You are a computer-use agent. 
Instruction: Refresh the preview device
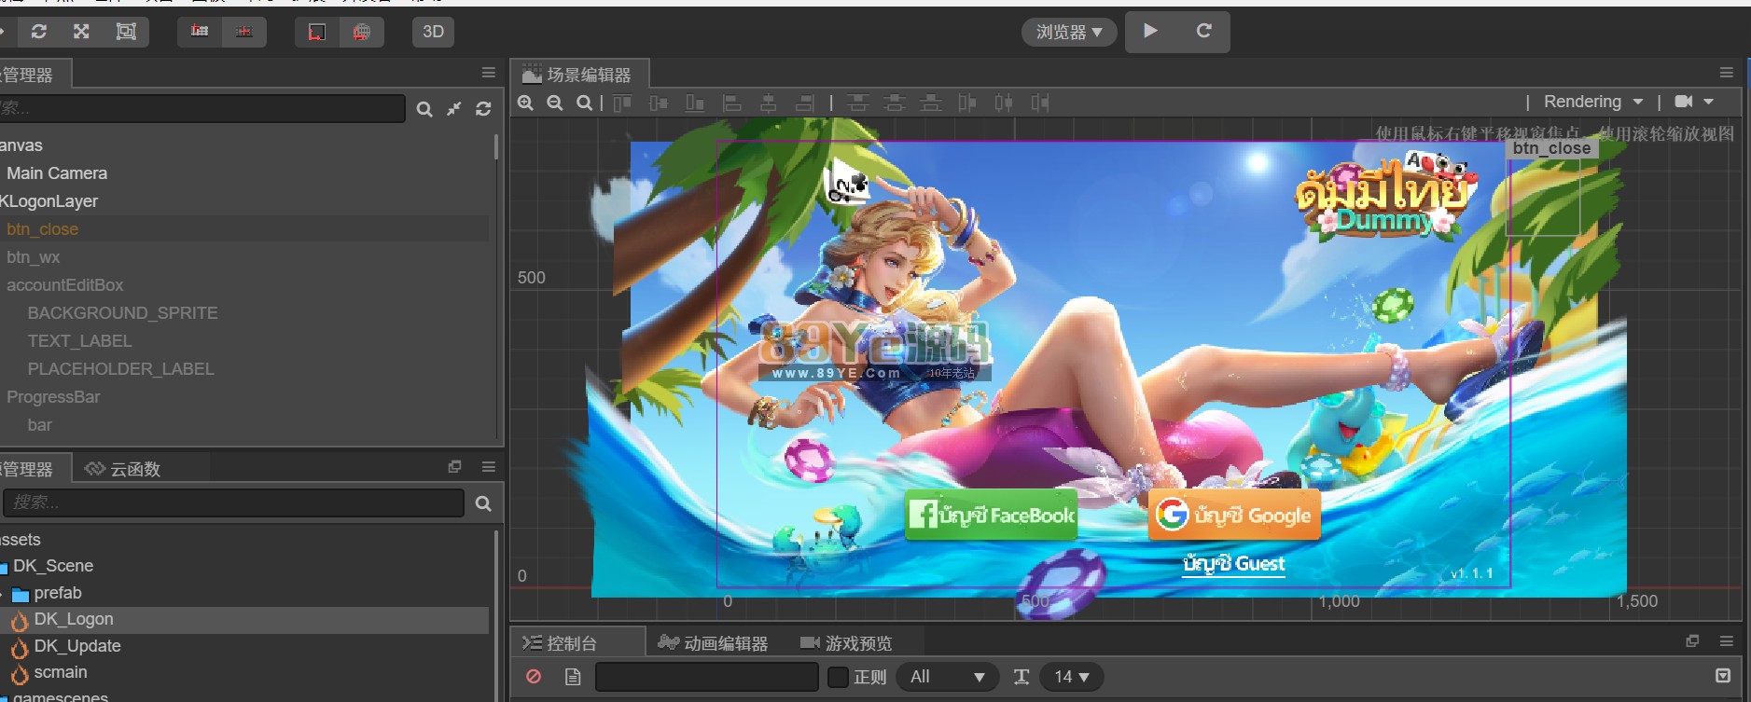coord(1203,31)
